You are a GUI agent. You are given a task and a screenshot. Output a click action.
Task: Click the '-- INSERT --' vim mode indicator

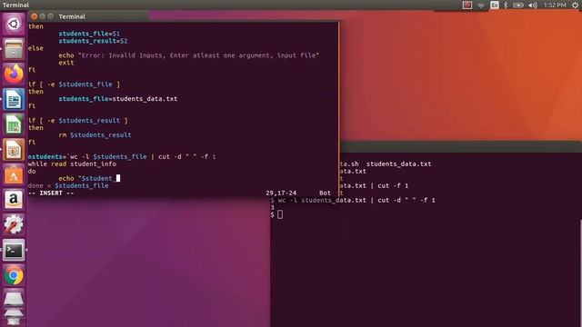pos(51,193)
